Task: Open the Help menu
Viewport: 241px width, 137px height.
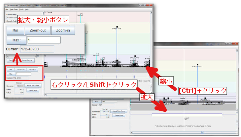Action: click(x=27, y=10)
